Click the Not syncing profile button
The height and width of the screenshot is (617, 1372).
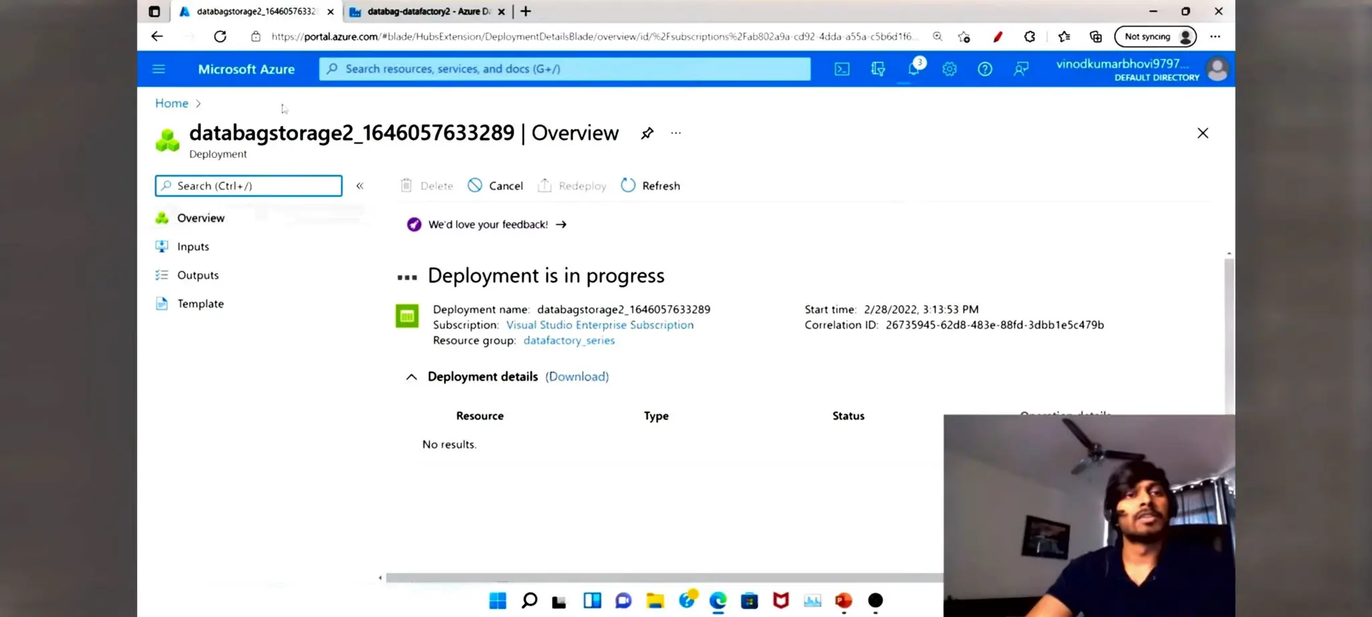click(x=1156, y=37)
